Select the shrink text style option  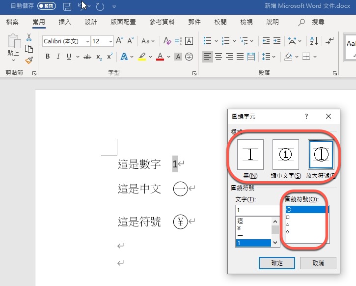[285, 155]
